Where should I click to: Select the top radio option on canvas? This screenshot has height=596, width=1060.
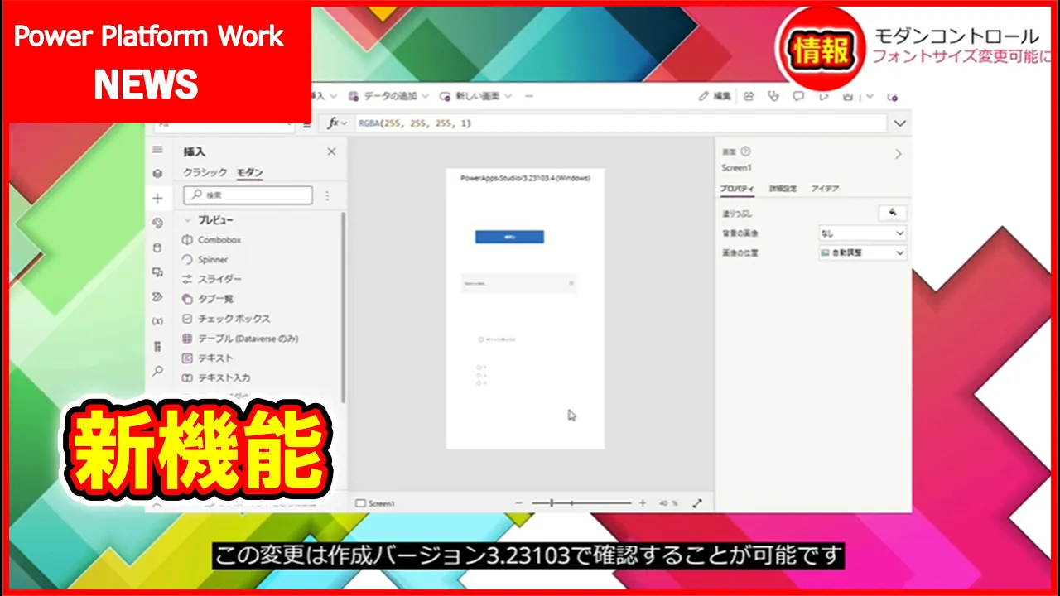point(481,367)
